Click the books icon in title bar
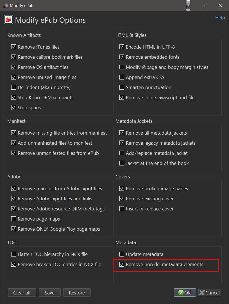Viewport: 229px width, 304px height. click(x=6, y=6)
